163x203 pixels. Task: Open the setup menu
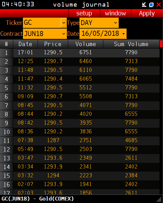click(84, 13)
